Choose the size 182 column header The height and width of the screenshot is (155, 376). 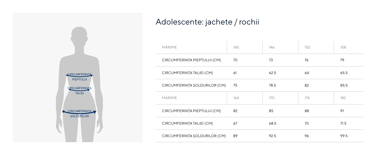(x=343, y=98)
